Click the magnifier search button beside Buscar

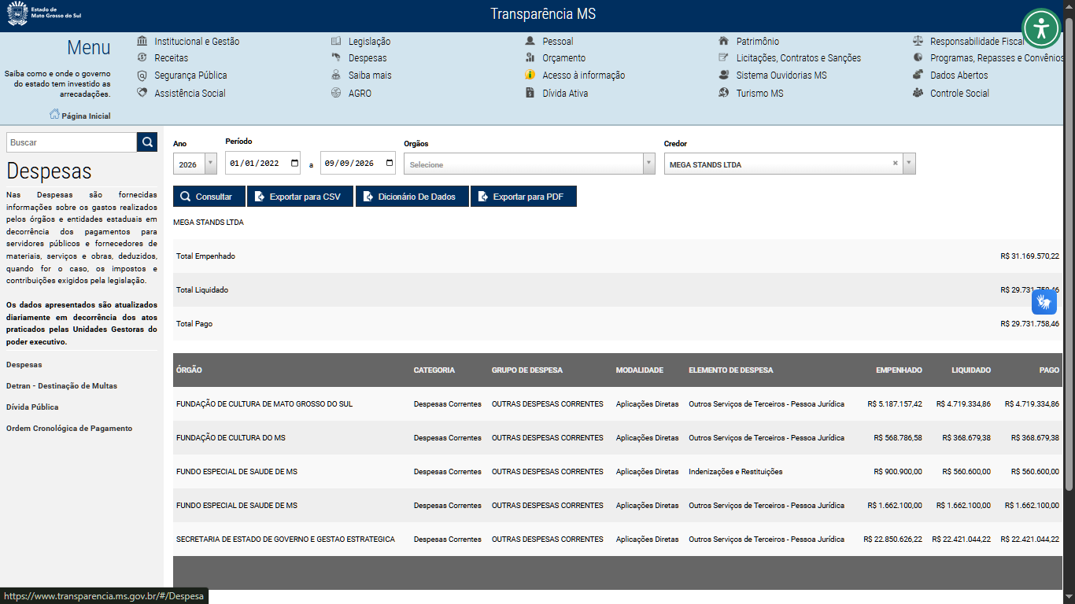pyautogui.click(x=147, y=142)
